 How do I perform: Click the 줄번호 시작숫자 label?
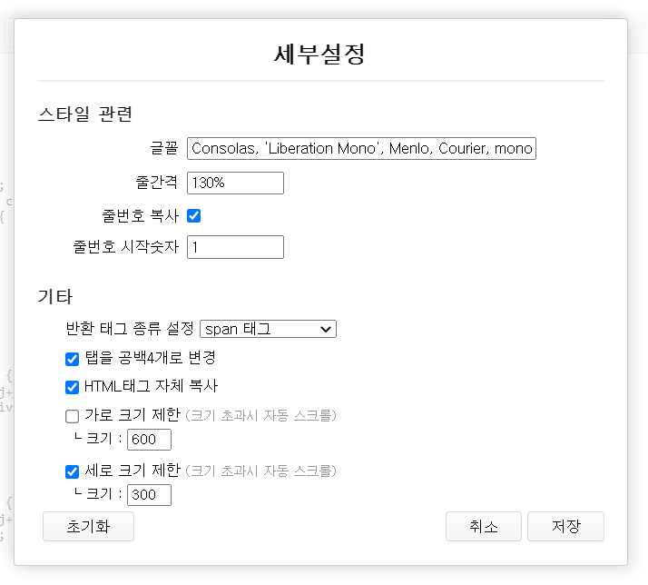coord(126,247)
